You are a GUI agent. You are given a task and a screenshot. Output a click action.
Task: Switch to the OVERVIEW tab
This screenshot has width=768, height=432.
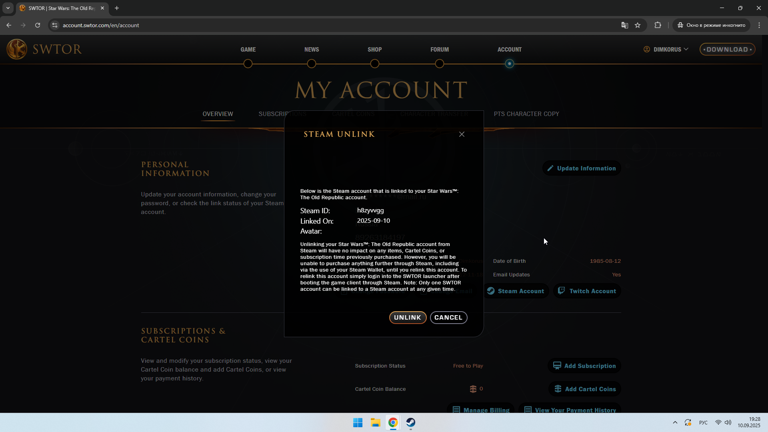click(x=218, y=114)
